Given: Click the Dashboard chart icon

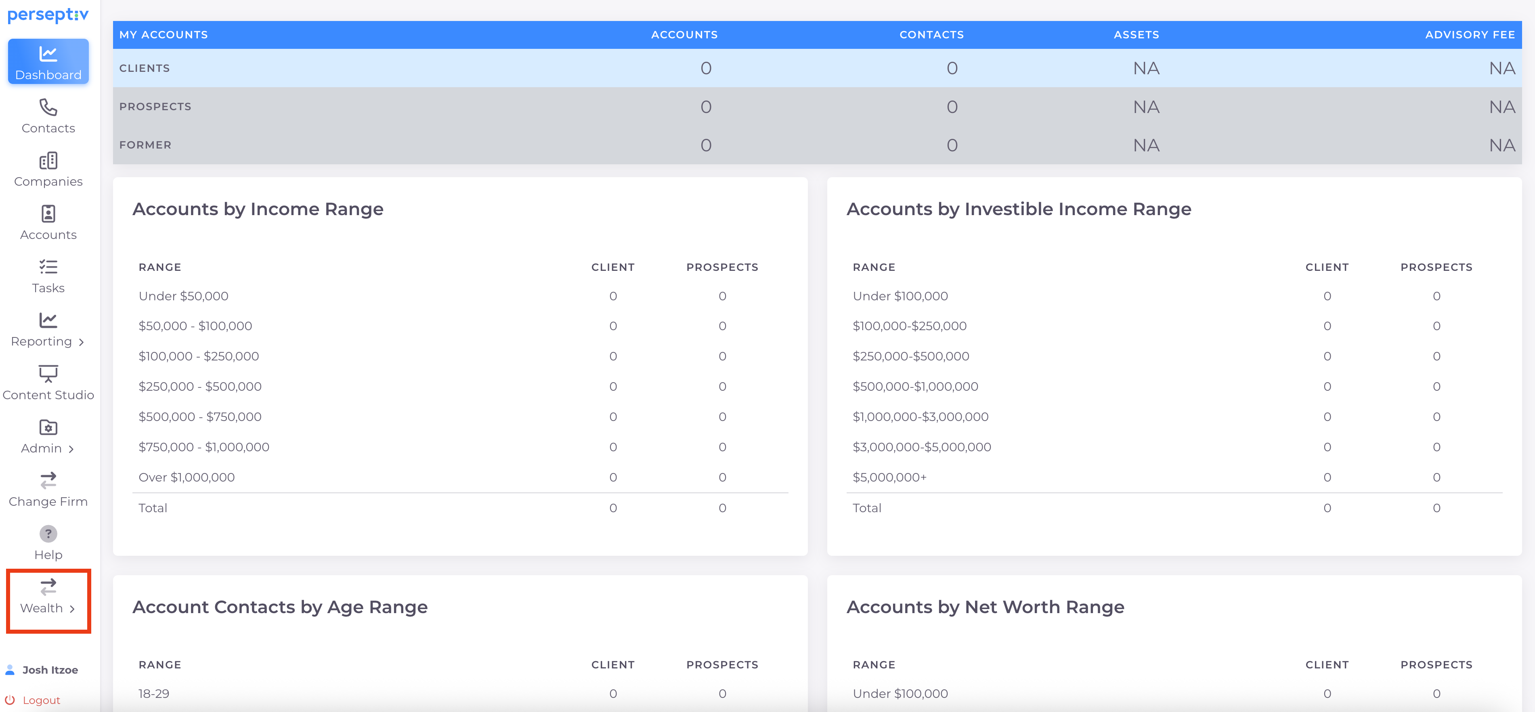Looking at the screenshot, I should pos(48,54).
